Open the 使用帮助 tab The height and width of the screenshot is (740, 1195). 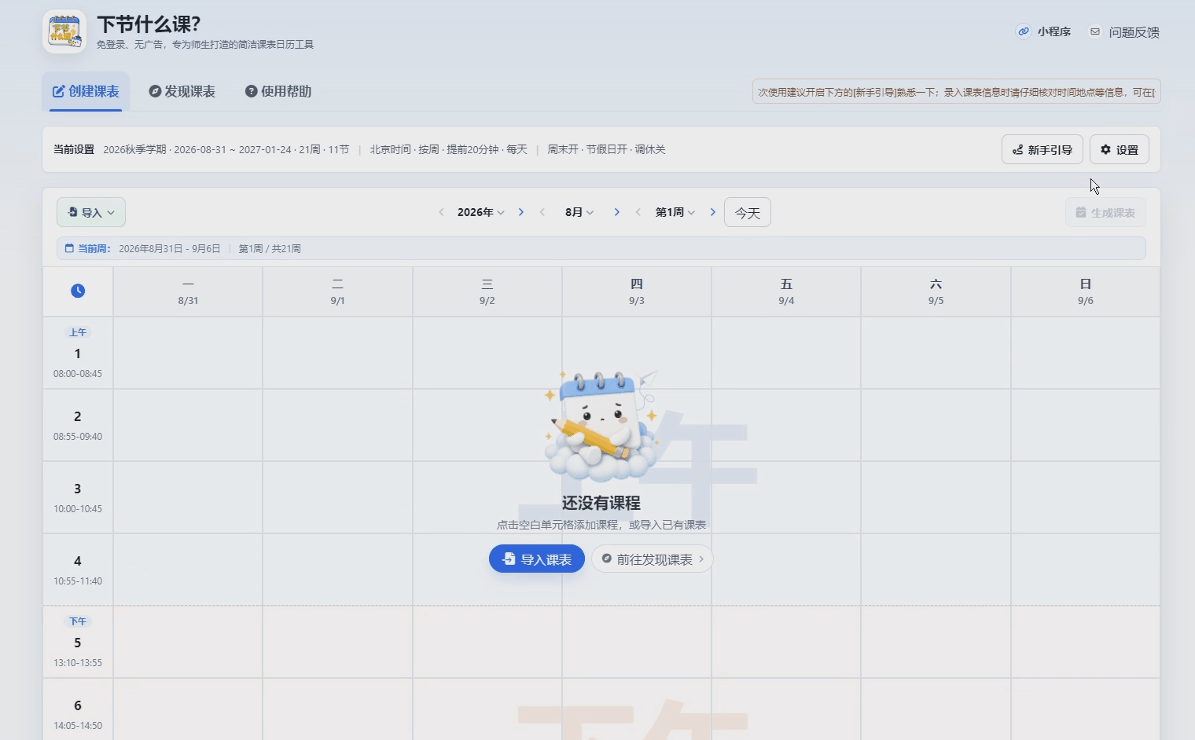(278, 91)
